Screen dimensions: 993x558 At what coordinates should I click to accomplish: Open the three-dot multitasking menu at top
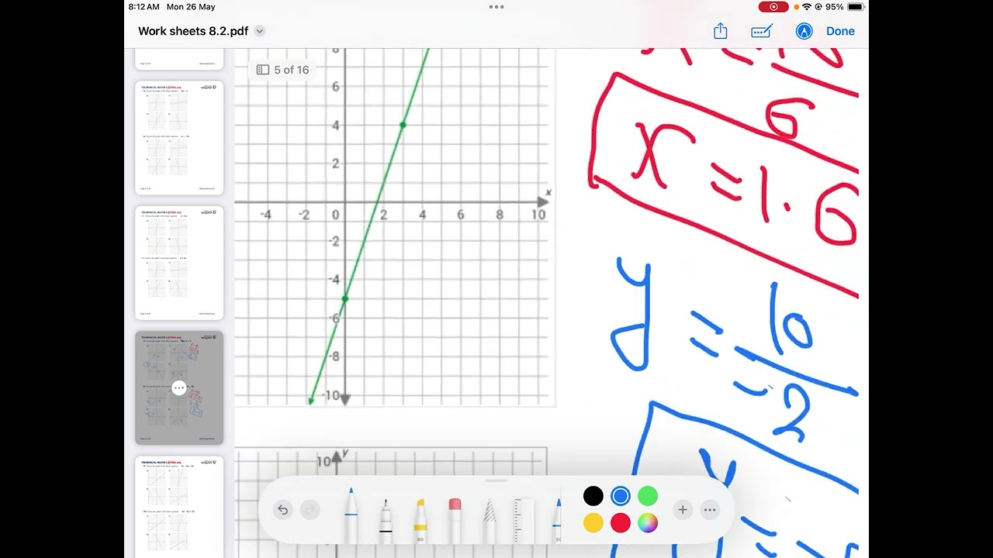click(496, 6)
